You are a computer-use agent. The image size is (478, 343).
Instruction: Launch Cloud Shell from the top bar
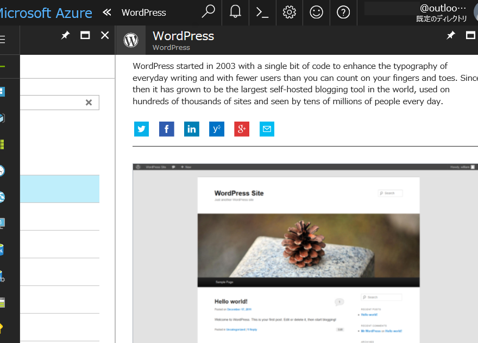coord(262,12)
